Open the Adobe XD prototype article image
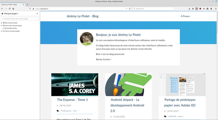The width and height of the screenshot is (218, 120). coord(182,85)
